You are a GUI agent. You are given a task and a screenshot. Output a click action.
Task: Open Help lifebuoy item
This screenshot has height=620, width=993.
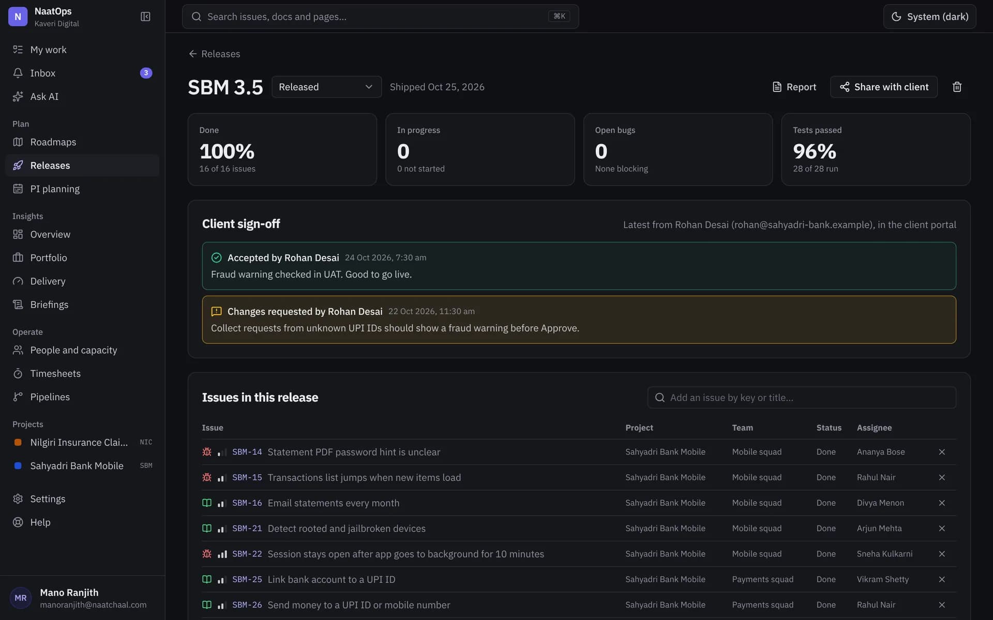click(83, 522)
